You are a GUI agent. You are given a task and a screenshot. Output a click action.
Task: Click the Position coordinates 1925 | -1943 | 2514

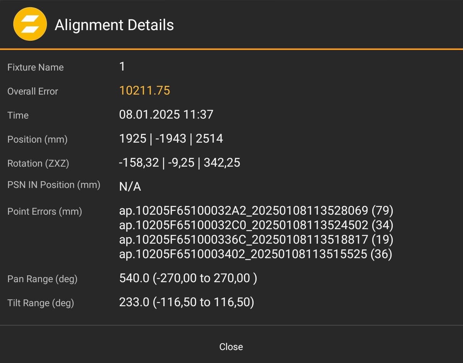click(x=170, y=138)
